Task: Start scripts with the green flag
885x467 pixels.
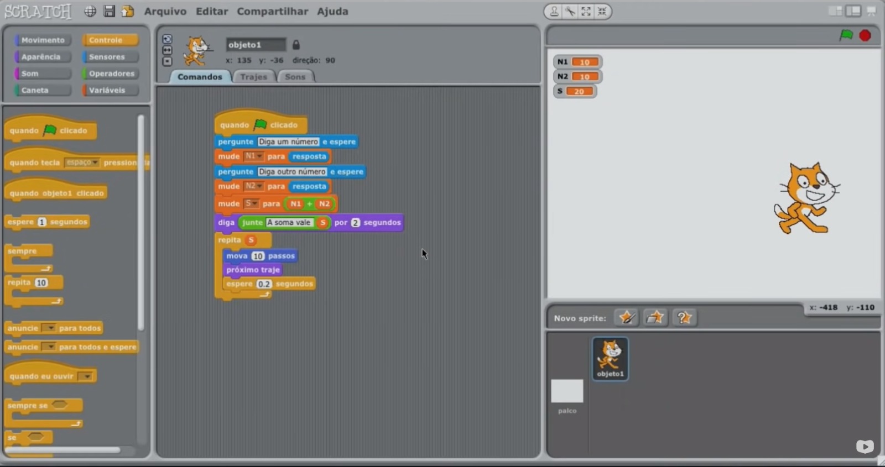Action: (x=846, y=35)
